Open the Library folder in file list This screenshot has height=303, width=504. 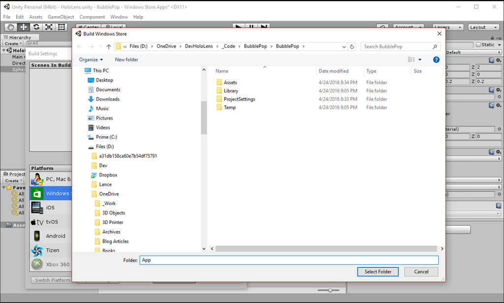click(231, 91)
